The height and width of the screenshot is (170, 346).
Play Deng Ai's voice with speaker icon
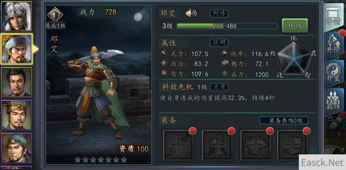[x=191, y=14]
